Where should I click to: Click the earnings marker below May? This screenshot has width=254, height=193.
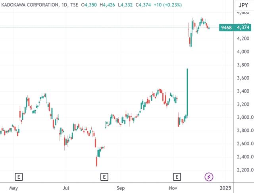click(x=18, y=176)
